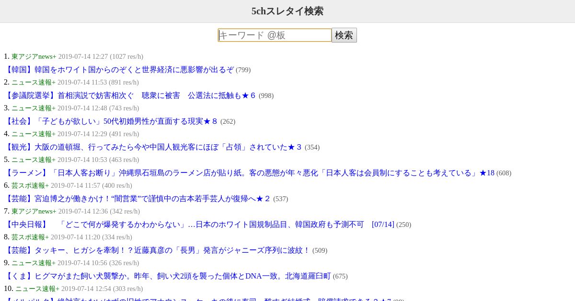Open the 観光 大阪の道頓堀 thread link

click(x=153, y=147)
